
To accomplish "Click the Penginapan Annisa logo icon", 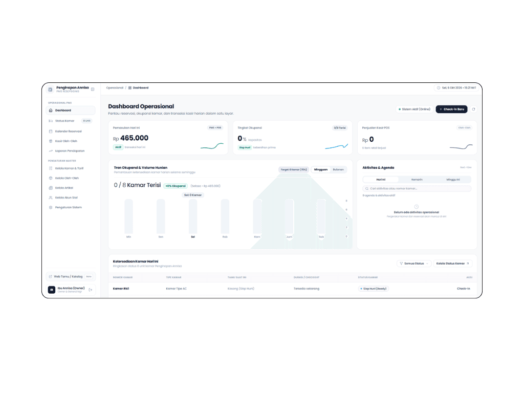I will click(50, 89).
